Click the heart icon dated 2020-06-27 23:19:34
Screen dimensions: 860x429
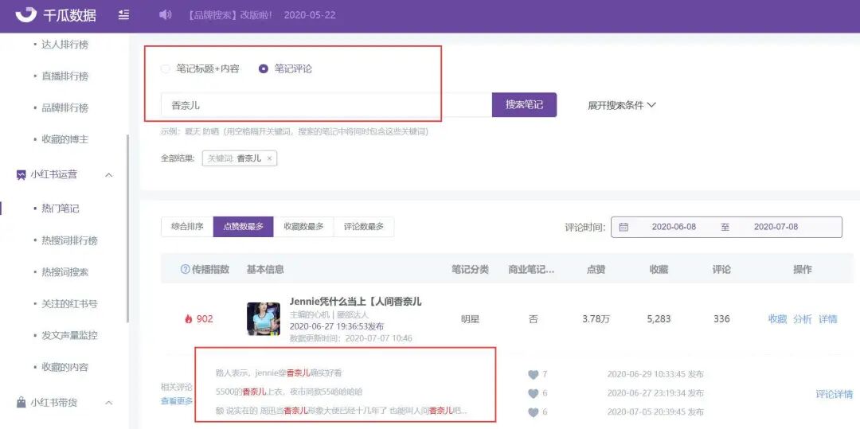click(x=533, y=393)
